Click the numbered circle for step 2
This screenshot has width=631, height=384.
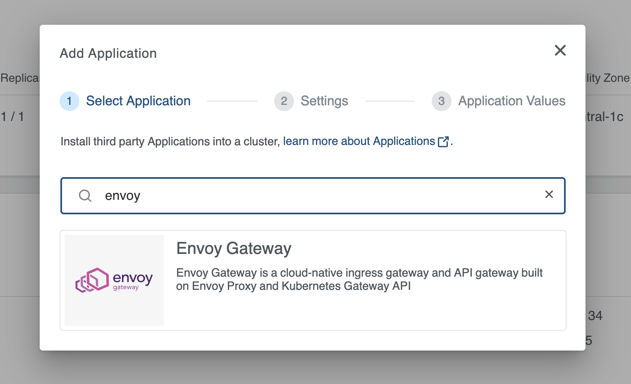pos(284,101)
